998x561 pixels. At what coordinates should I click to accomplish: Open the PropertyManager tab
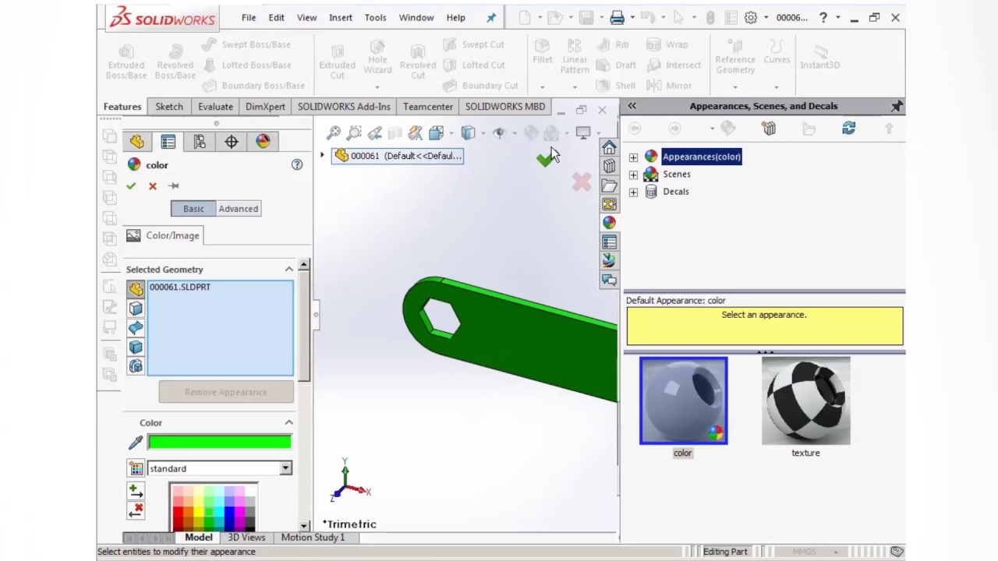point(168,141)
